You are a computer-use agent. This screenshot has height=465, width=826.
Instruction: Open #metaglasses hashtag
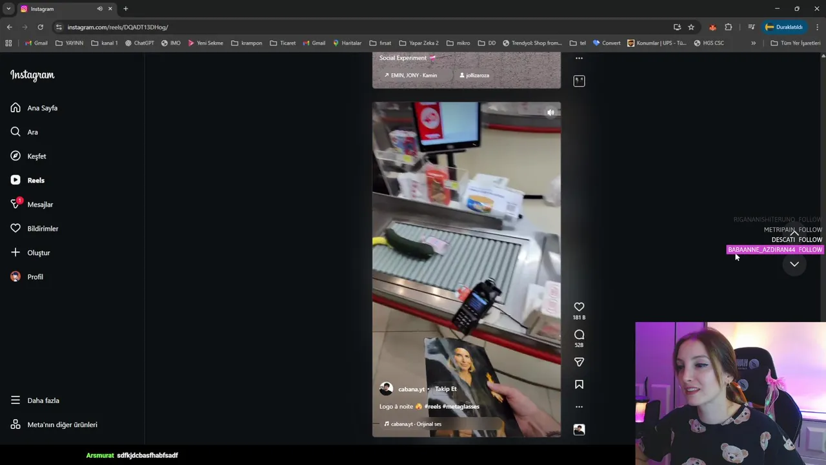461,406
